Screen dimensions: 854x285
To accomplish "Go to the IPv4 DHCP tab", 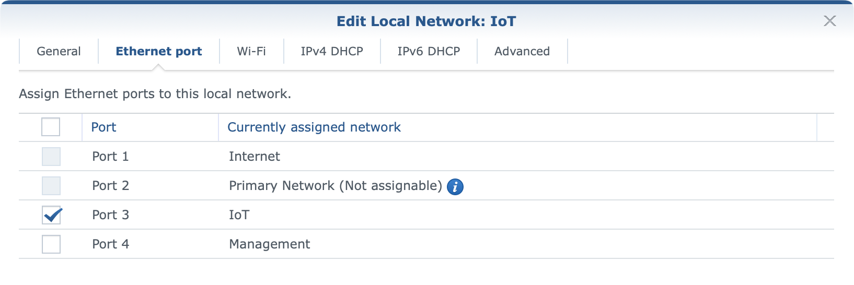I will (x=332, y=51).
